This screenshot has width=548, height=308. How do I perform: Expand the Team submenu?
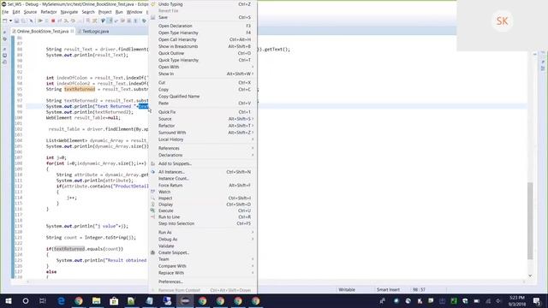pos(203,259)
